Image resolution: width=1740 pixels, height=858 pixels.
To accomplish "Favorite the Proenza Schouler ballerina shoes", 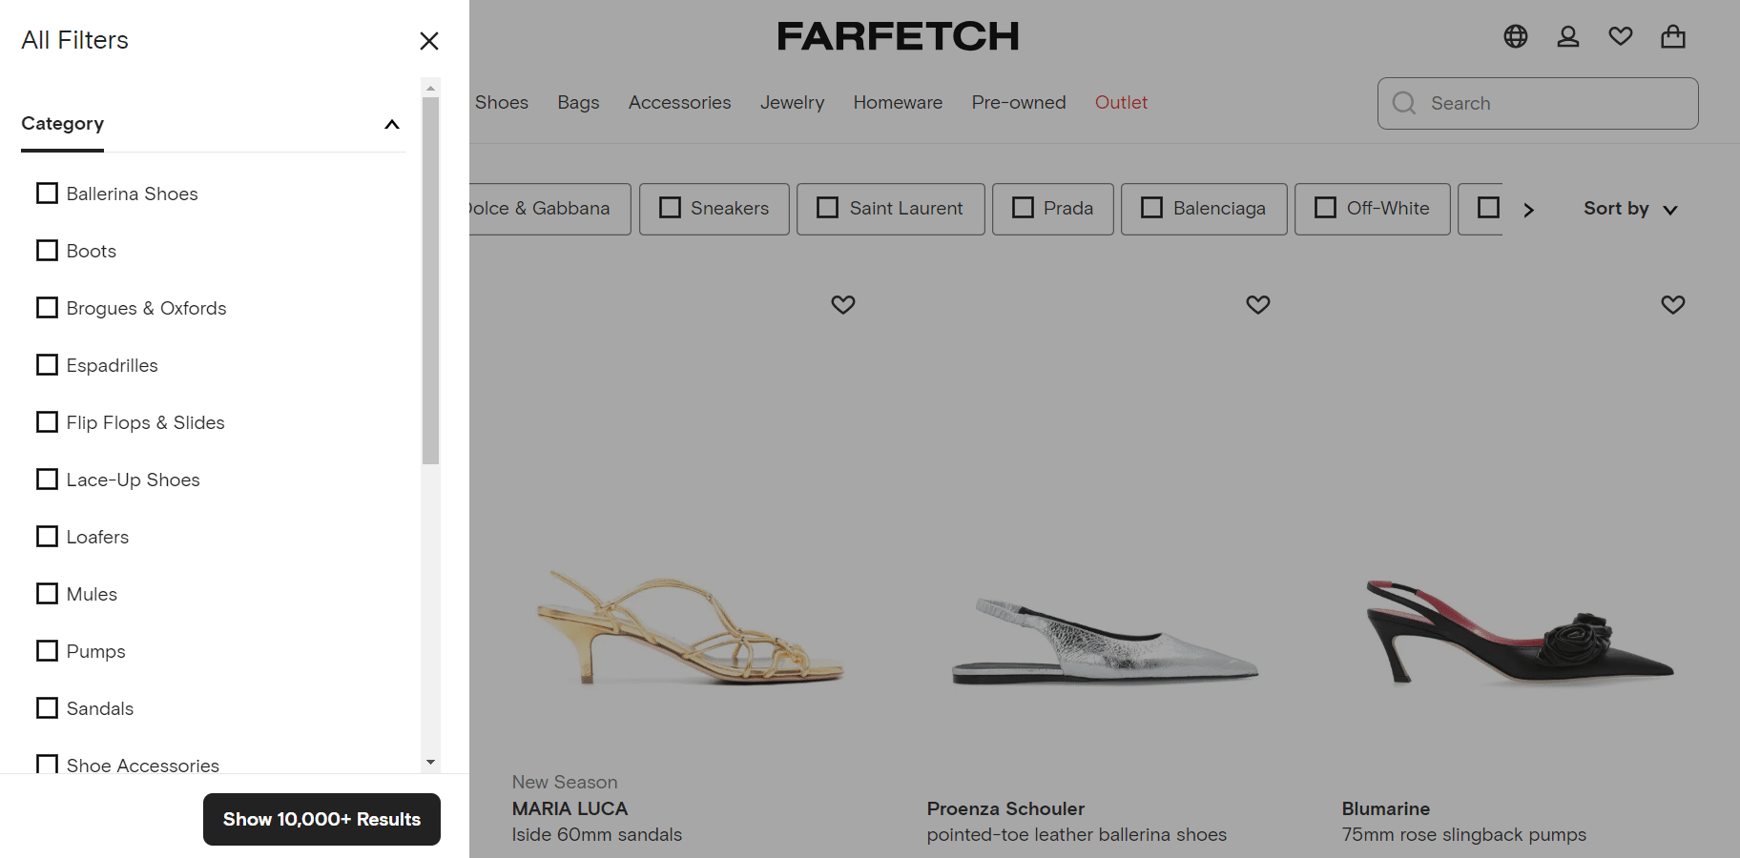I will (x=1258, y=305).
